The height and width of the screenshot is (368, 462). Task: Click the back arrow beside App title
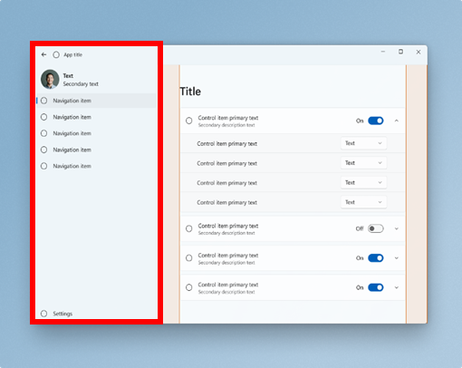43,54
